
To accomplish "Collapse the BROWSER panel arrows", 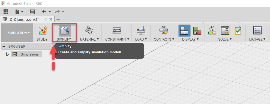I will (4, 47).
